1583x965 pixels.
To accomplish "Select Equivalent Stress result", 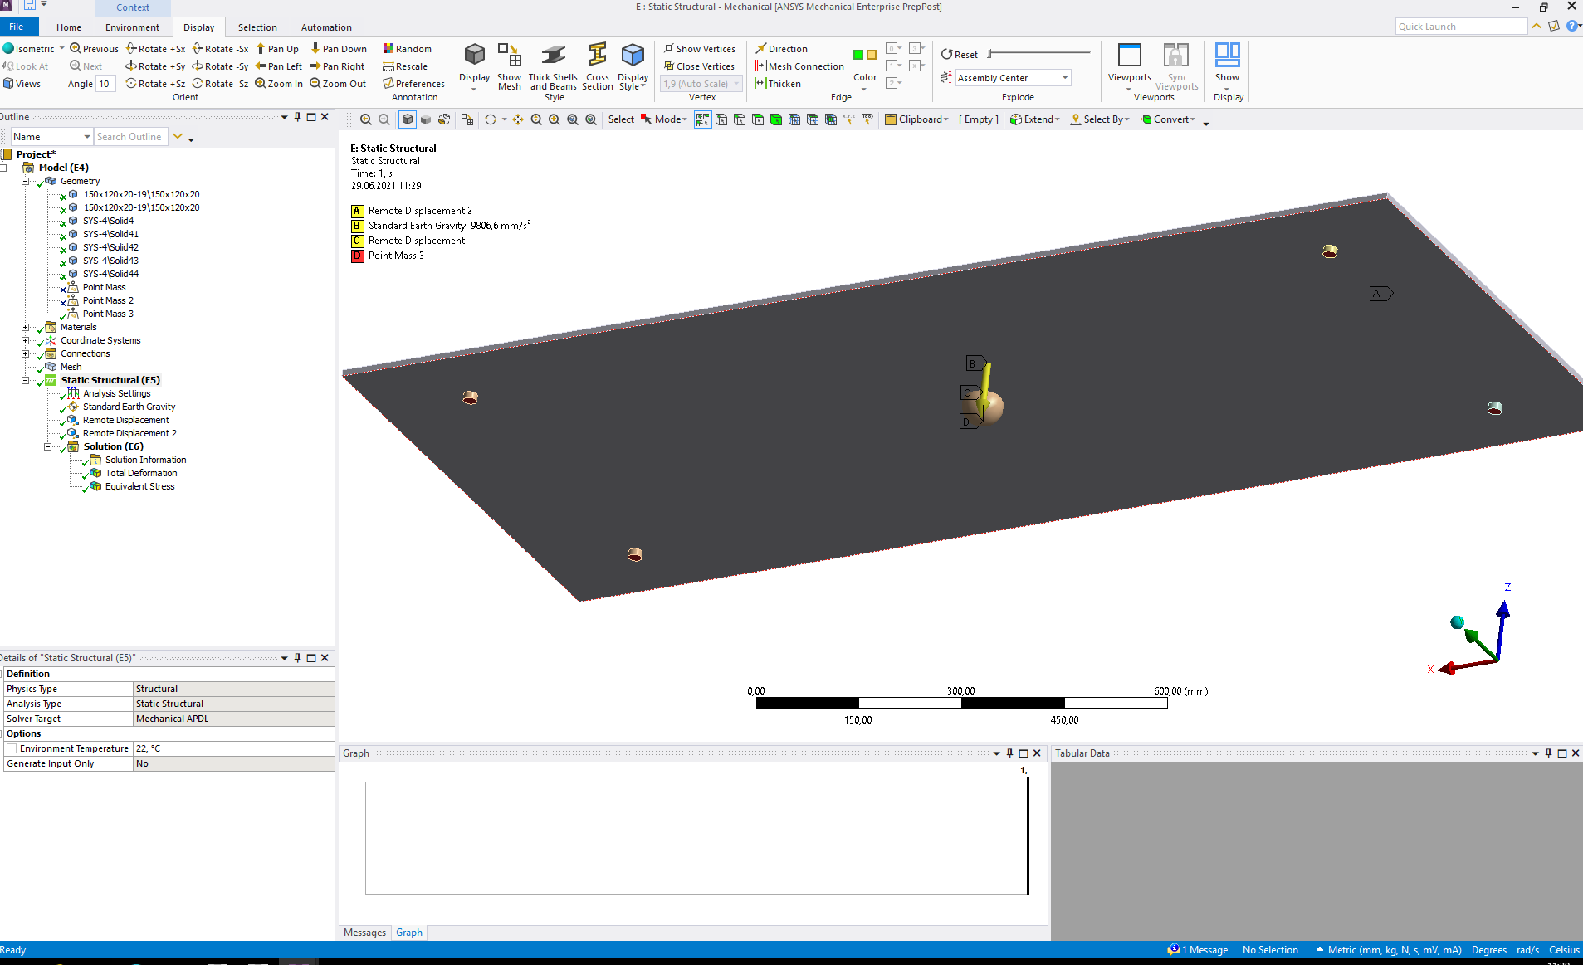I will (x=139, y=486).
